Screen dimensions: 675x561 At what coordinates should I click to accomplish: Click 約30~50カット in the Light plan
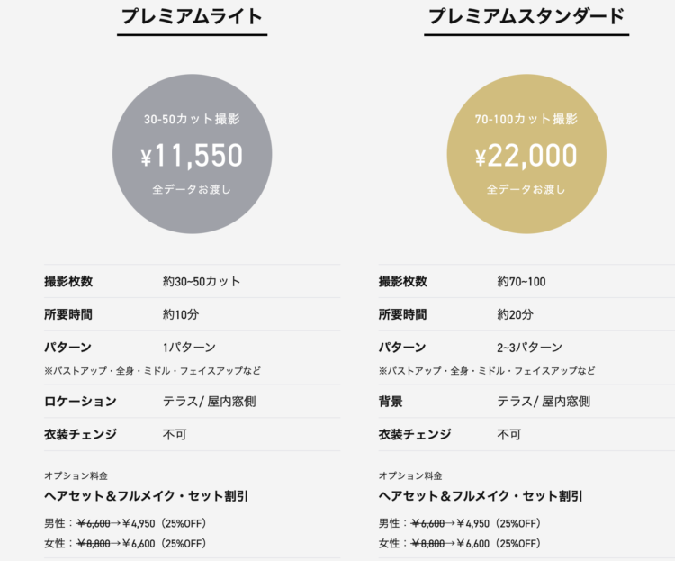tap(202, 281)
